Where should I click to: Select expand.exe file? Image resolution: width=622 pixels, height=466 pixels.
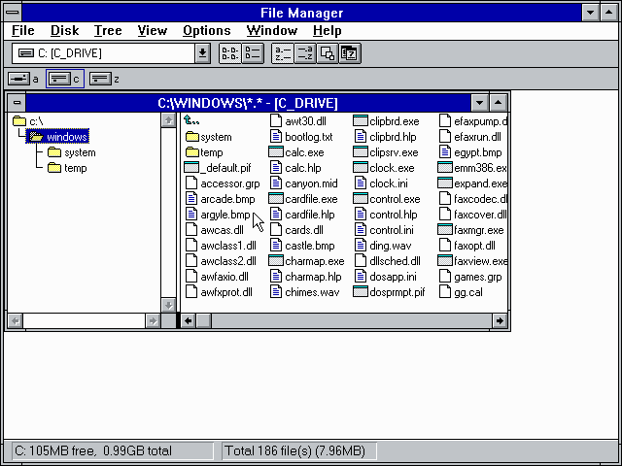click(472, 183)
